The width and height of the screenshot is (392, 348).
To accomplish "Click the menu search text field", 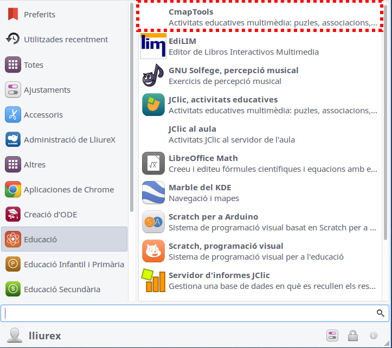I will click(195, 313).
